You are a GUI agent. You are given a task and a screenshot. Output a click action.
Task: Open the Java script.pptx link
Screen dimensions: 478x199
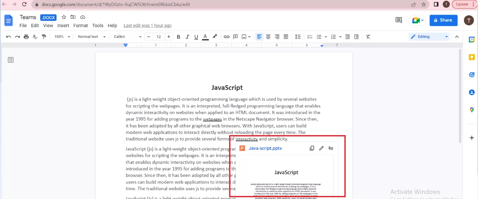(265, 148)
